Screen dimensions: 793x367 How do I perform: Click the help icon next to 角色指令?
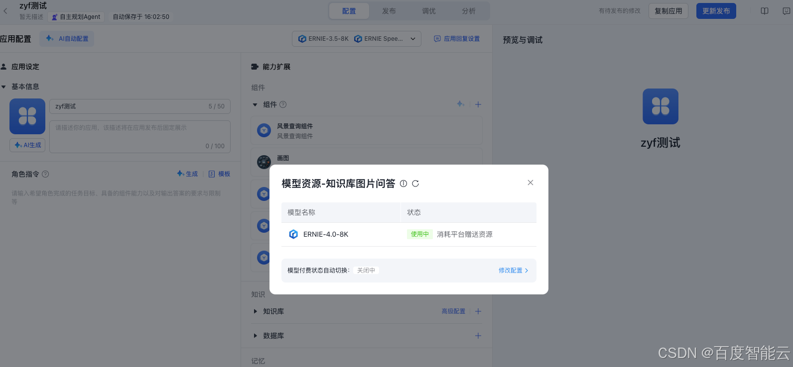click(x=45, y=174)
